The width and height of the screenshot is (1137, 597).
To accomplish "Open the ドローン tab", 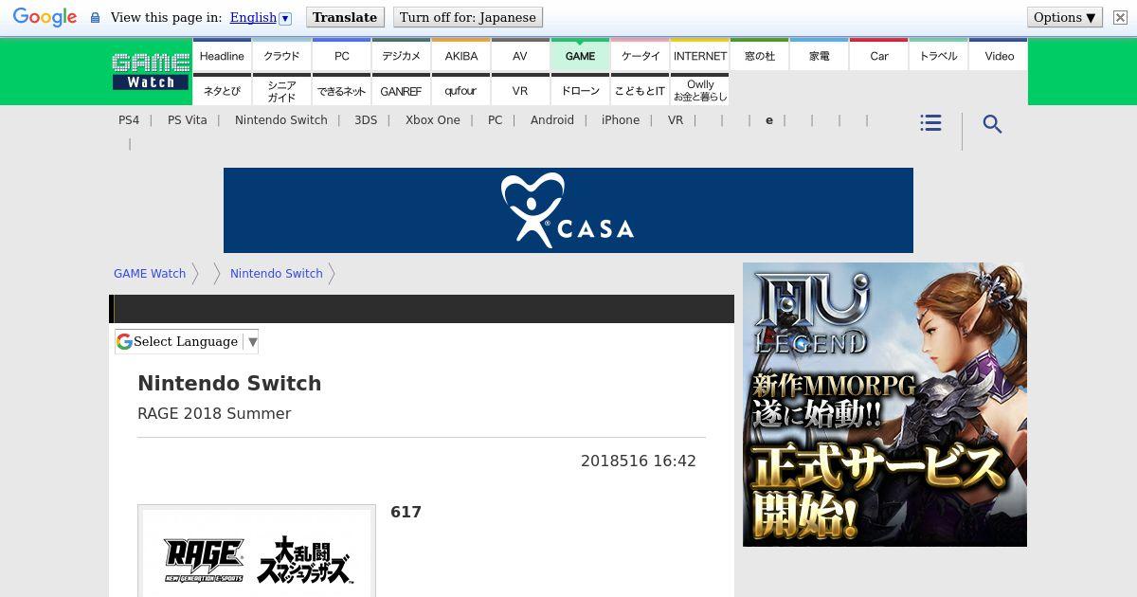I will tap(580, 90).
